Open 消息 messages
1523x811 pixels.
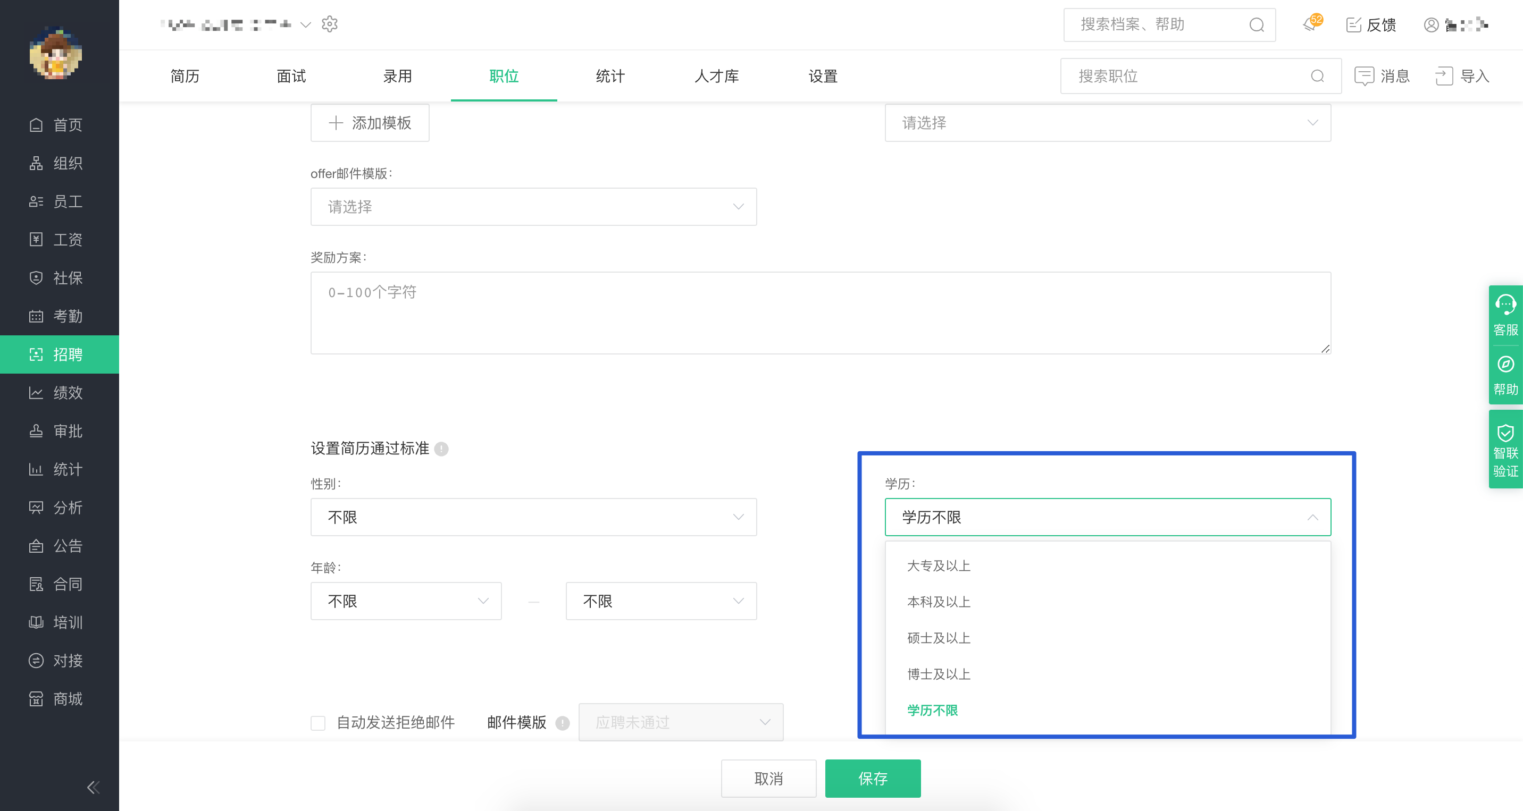[1382, 76]
